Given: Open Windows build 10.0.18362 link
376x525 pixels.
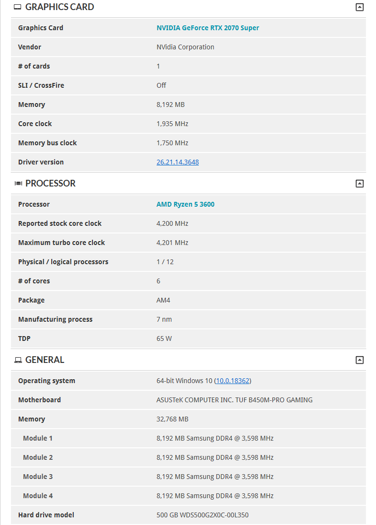Looking at the screenshot, I should tap(232, 381).
